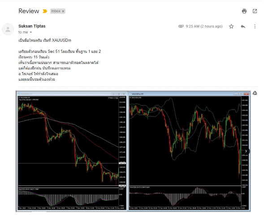Image resolution: width=264 pixels, height=215 pixels.
Task: Toggle the yellow importance marker
Action: point(45,11)
